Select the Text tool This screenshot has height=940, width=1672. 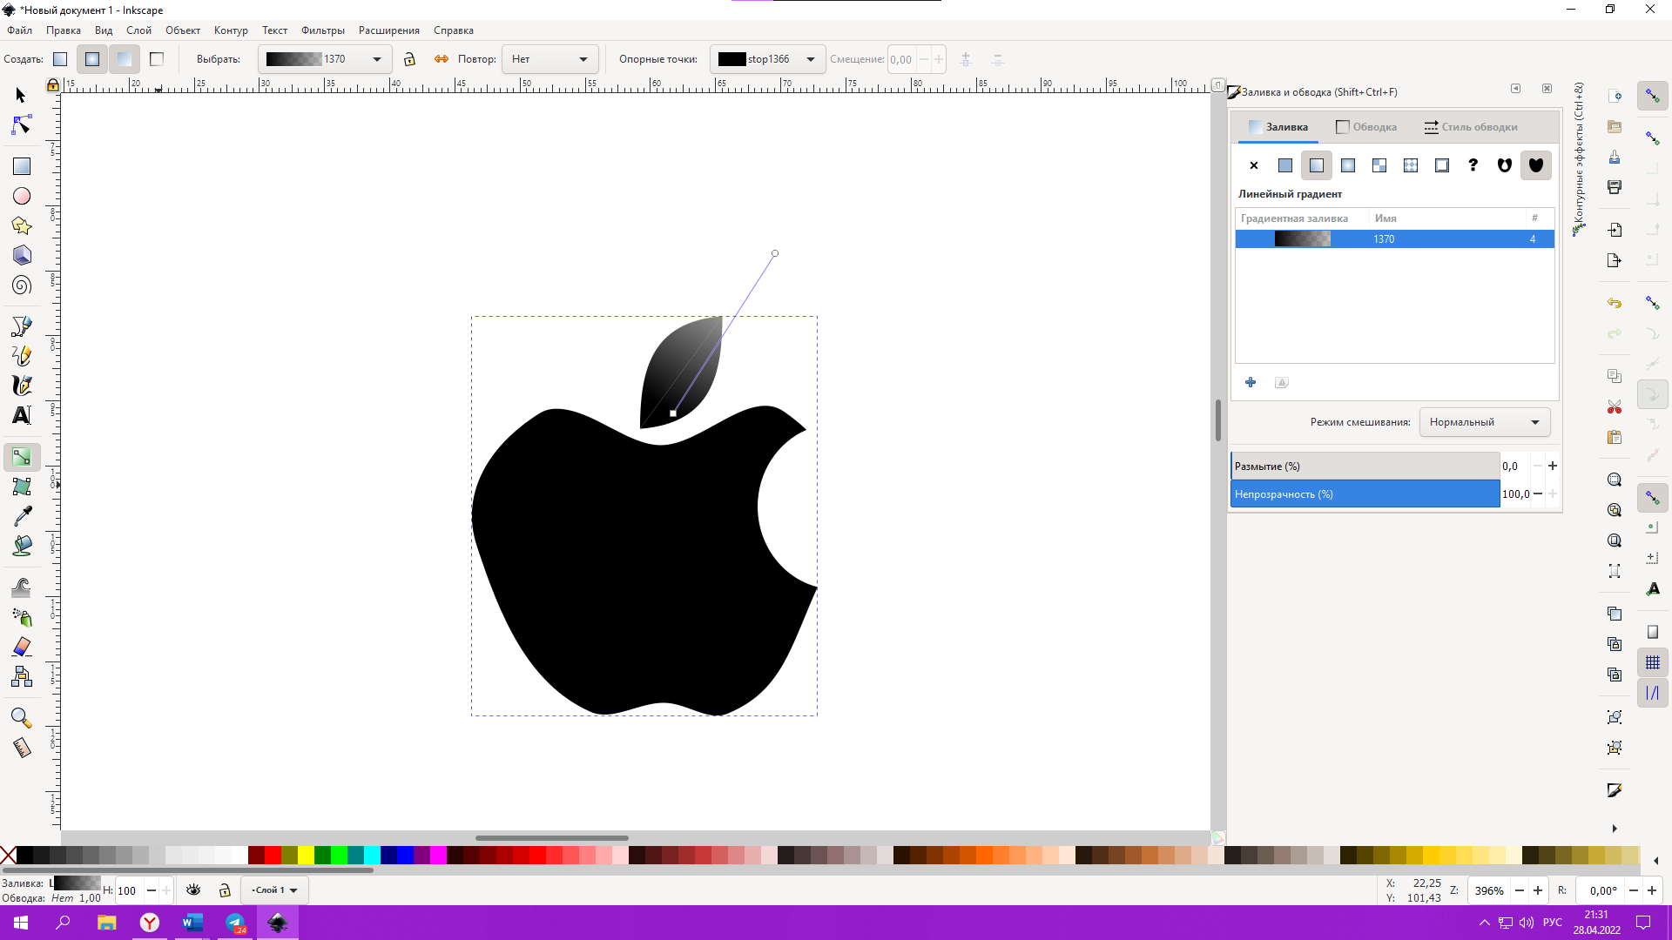coord(21,415)
